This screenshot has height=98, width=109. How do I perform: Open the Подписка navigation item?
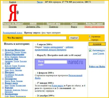click(x=53, y=27)
